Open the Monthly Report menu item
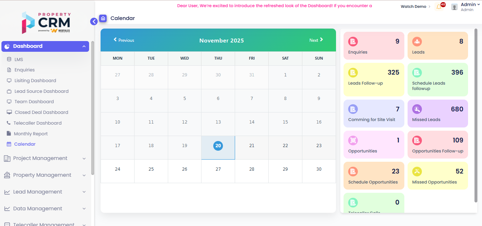The width and height of the screenshot is (482, 226). pyautogui.click(x=31, y=134)
